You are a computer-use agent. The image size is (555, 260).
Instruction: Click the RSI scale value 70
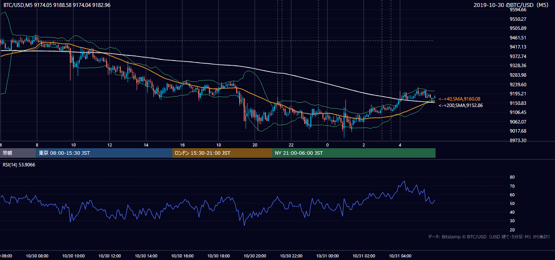coord(512,186)
